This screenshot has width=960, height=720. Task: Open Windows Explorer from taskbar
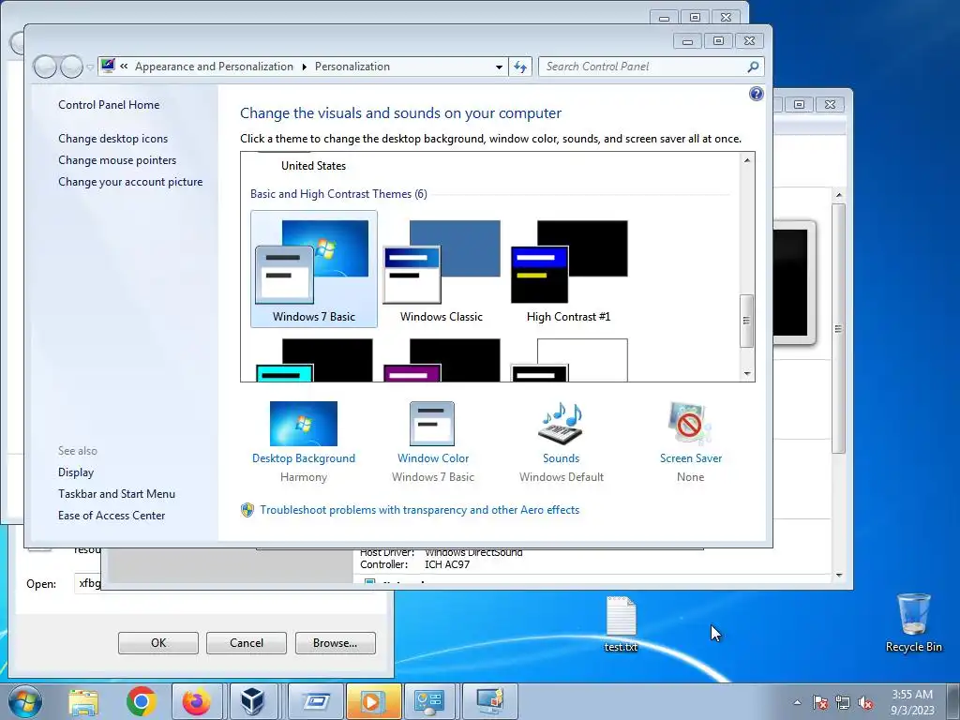[83, 701]
